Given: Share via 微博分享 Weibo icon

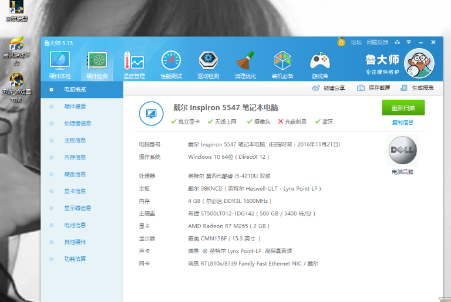Looking at the screenshot, I should (328, 88).
